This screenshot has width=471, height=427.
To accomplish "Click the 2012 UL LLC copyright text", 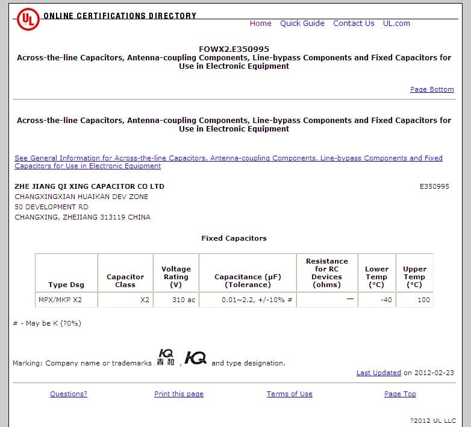I will [433, 420].
